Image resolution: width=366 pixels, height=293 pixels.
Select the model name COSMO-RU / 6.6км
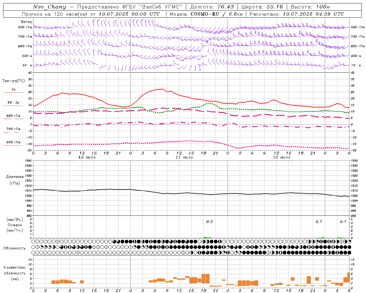point(216,14)
